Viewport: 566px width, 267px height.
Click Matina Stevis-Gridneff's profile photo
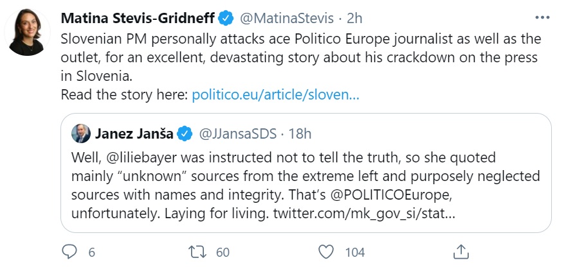[x=27, y=33]
